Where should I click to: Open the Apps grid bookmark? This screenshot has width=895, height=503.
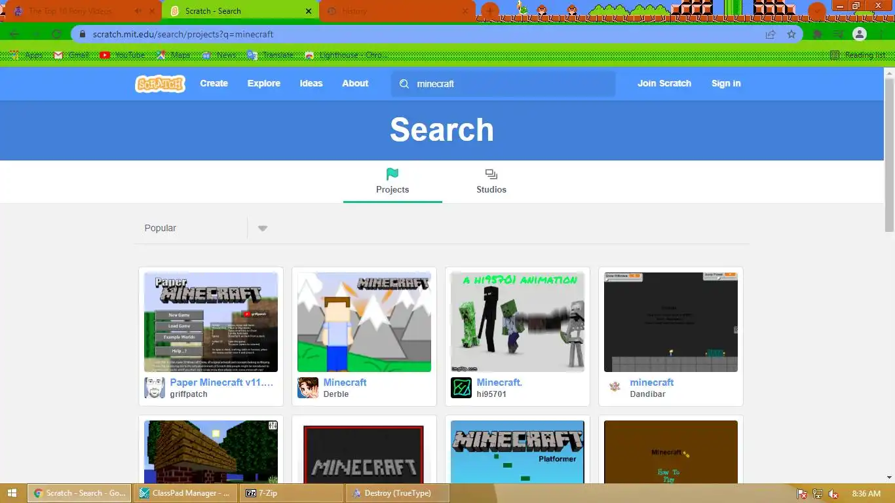coord(26,55)
